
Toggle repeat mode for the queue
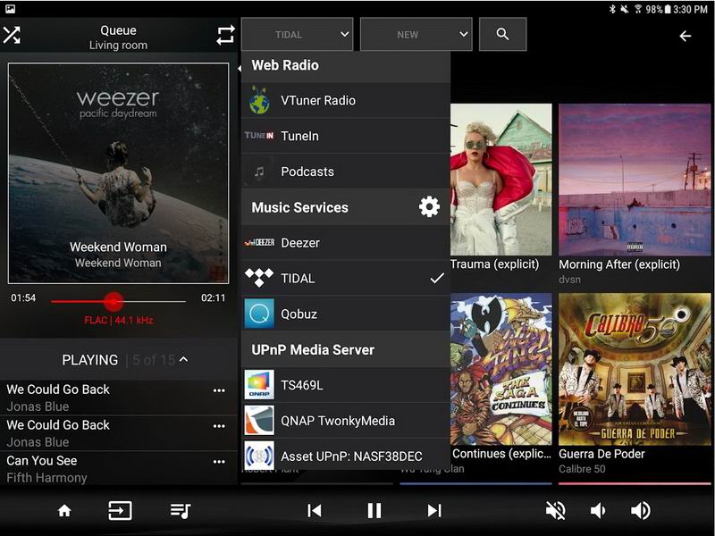(x=225, y=35)
